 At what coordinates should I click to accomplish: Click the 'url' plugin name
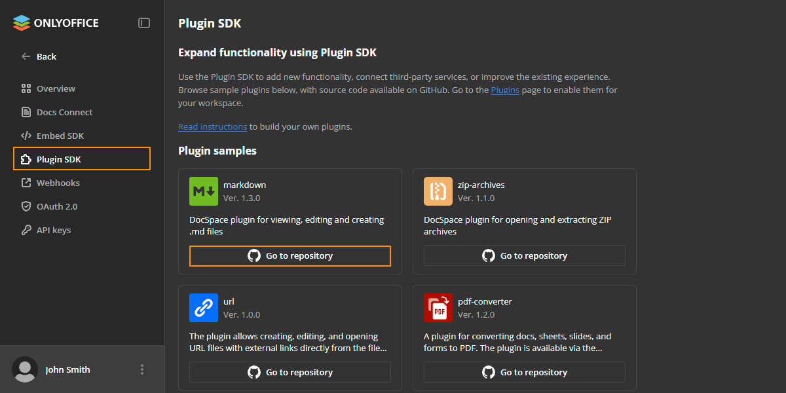point(229,301)
